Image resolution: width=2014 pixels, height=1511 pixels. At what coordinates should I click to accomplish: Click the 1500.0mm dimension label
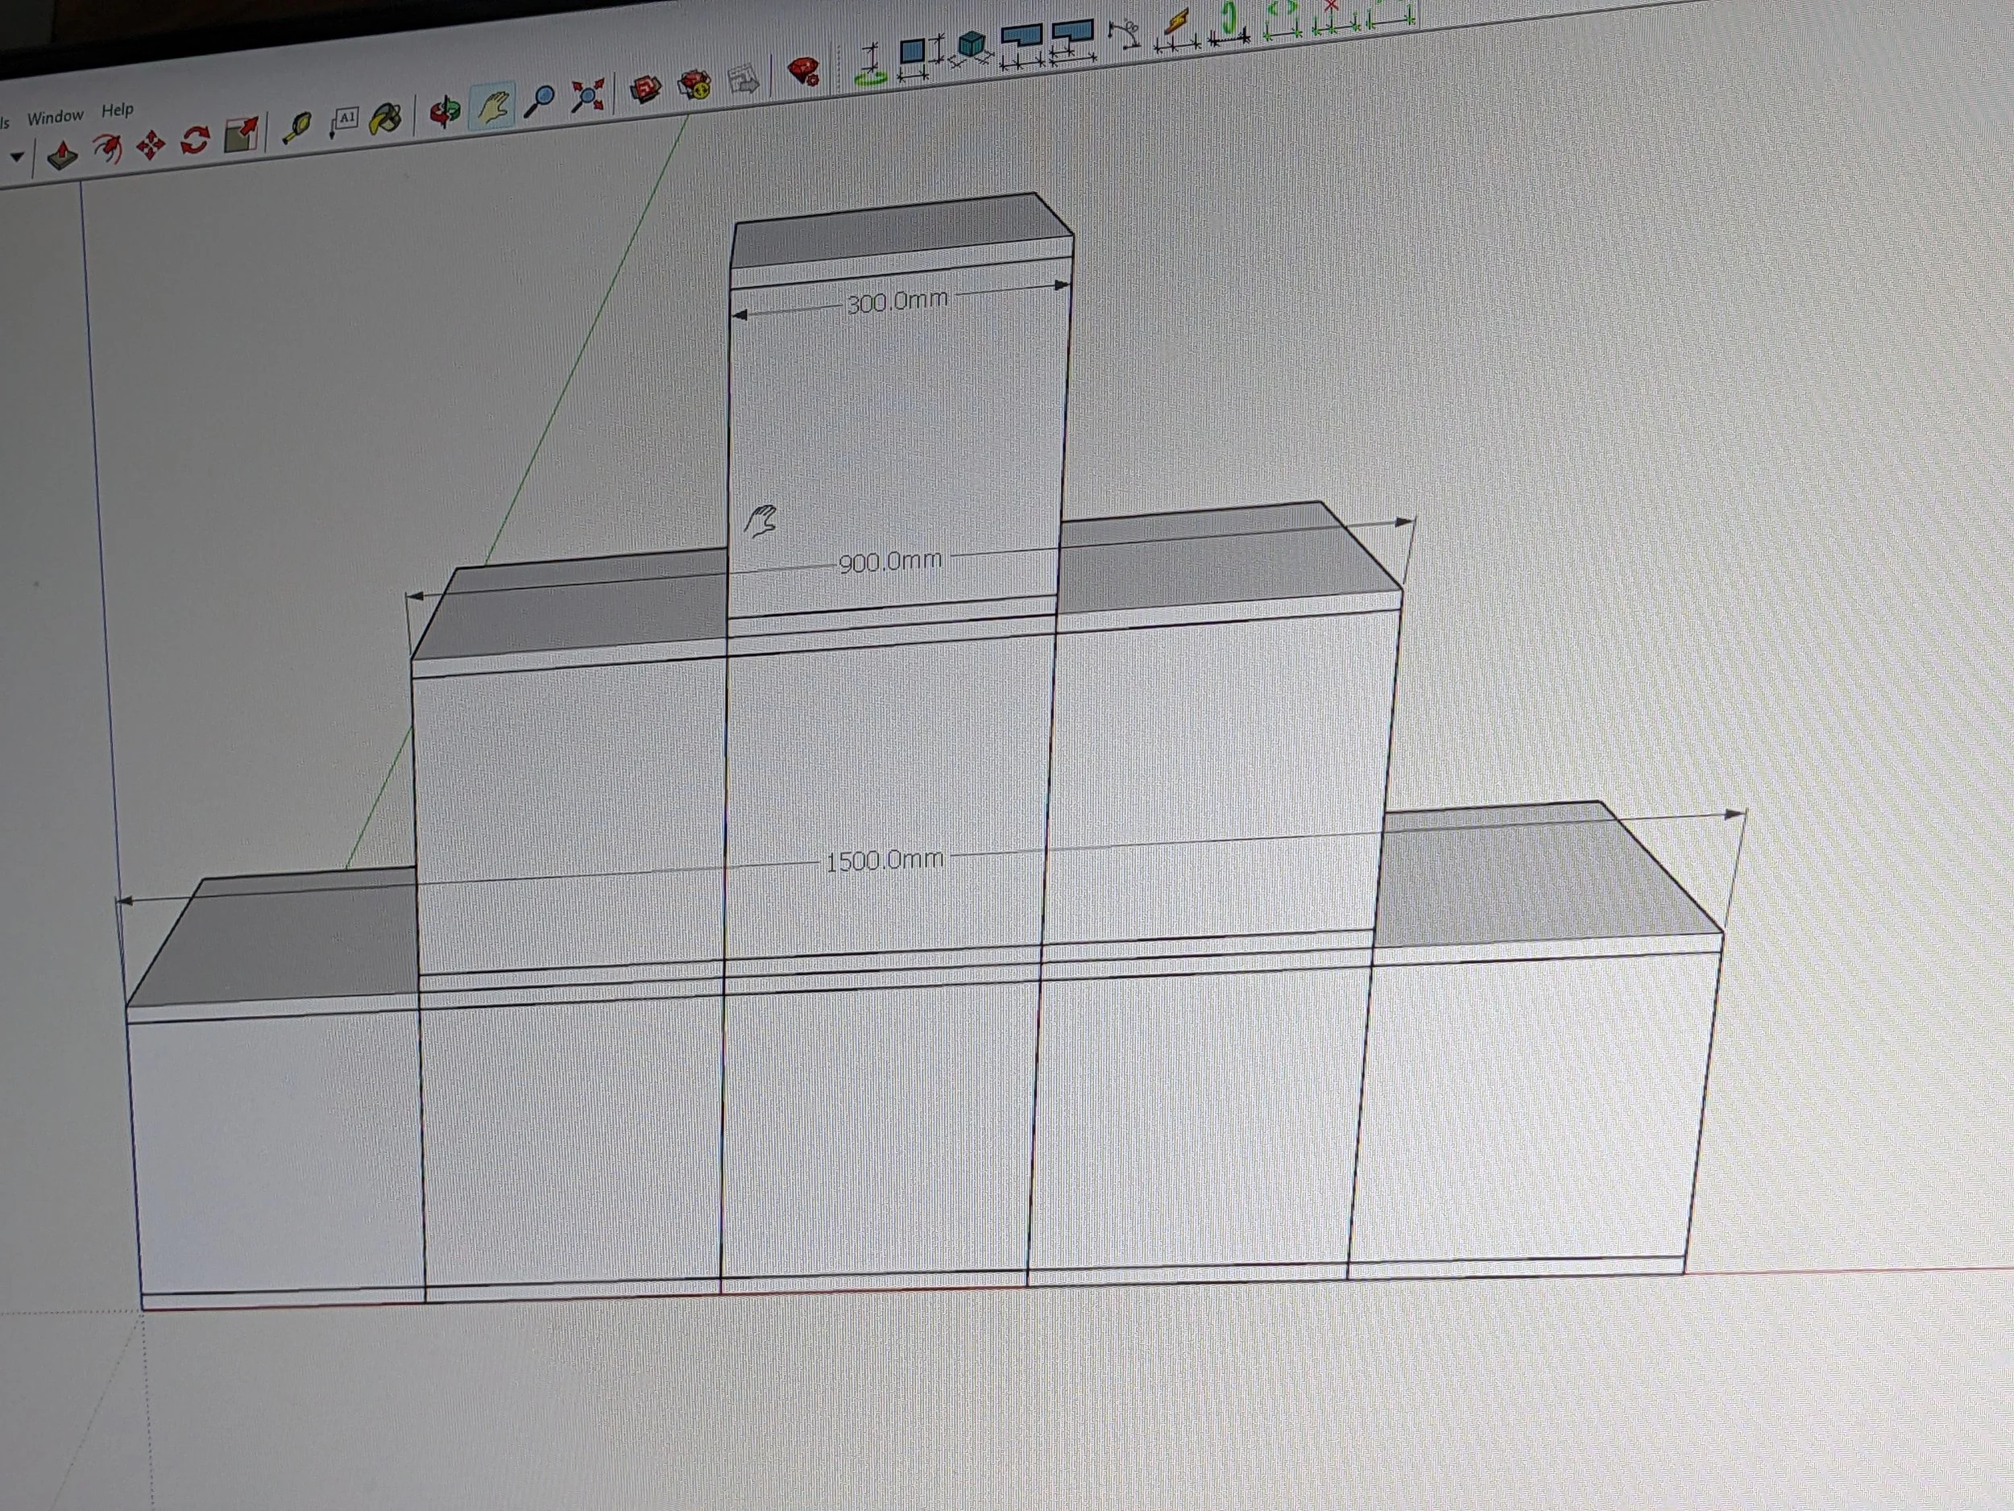click(884, 859)
